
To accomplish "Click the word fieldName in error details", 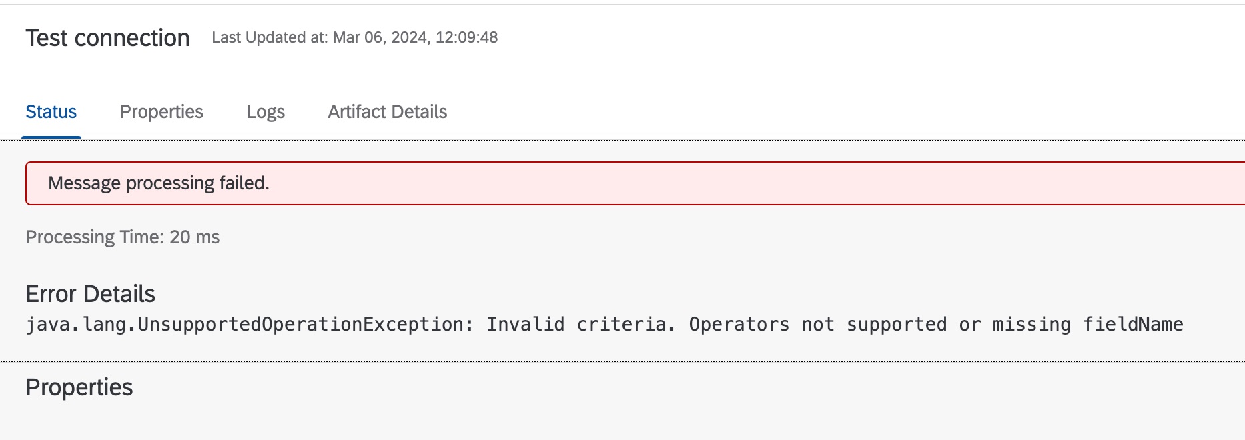I will click(1134, 324).
